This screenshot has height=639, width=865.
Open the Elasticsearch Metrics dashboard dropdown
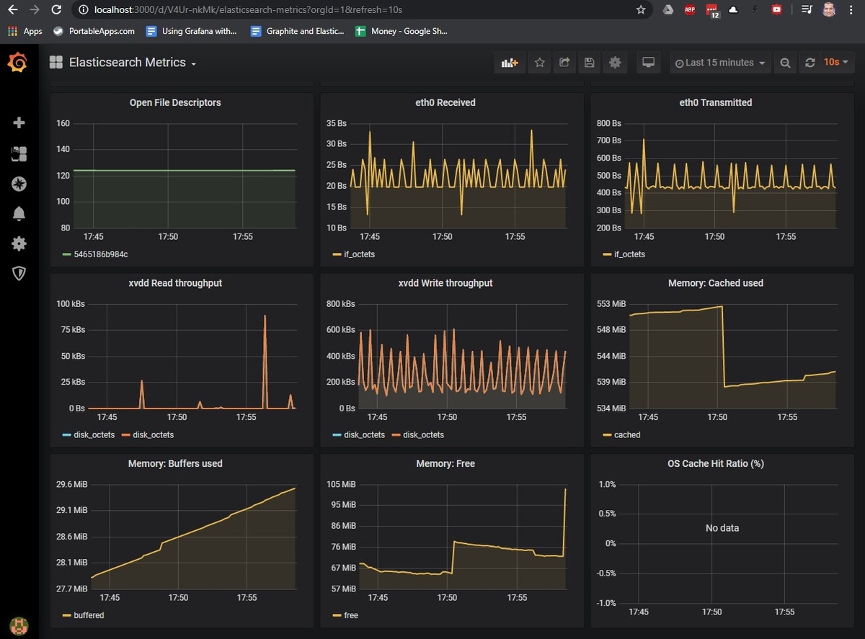click(x=133, y=63)
